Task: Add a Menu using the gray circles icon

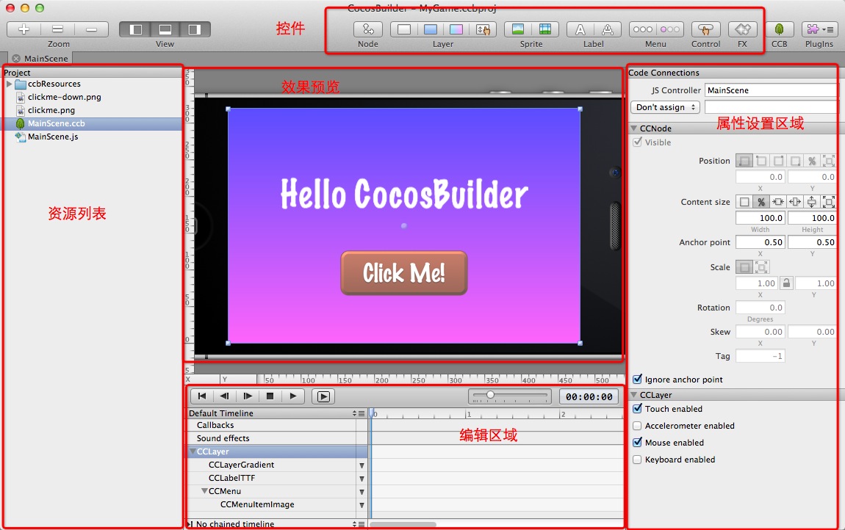Action: click(x=642, y=29)
